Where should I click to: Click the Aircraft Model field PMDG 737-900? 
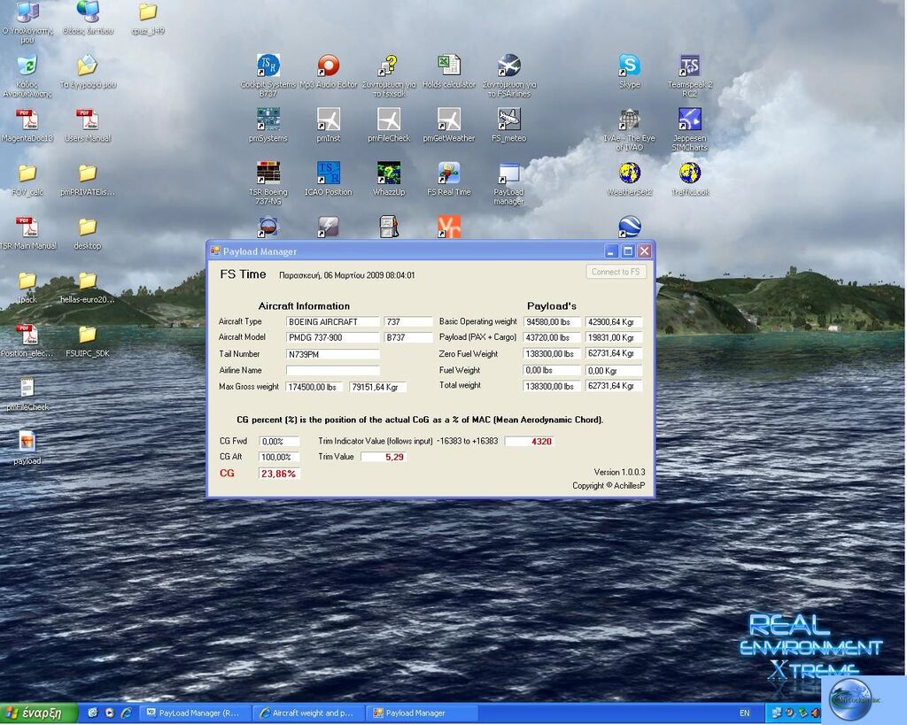(x=333, y=337)
